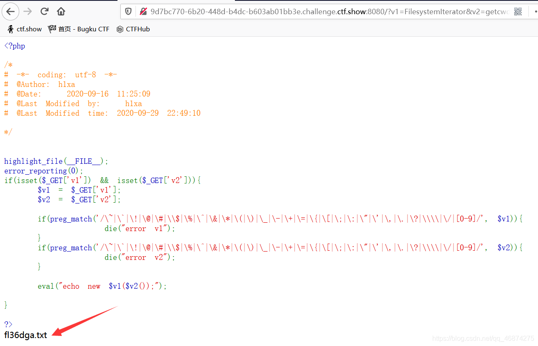538x346 pixels.
Task: Click the preg_match line checking $v2
Action: [x=280, y=248]
